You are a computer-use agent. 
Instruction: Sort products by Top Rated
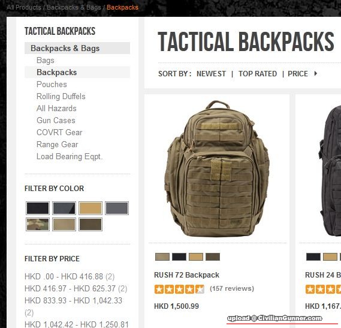258,74
